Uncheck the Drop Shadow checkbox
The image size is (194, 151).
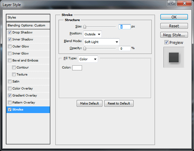(x=10, y=32)
